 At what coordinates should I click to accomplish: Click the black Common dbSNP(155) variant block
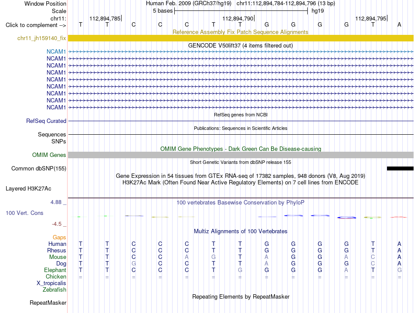tap(400, 168)
